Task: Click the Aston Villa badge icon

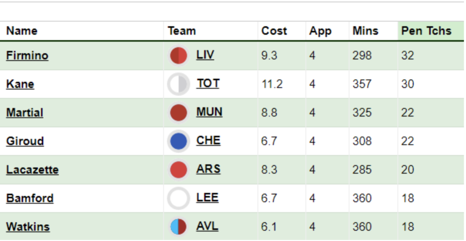Action: [x=178, y=227]
